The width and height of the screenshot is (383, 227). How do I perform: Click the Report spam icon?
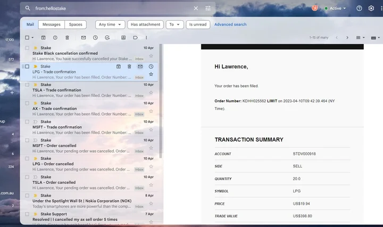55,38
